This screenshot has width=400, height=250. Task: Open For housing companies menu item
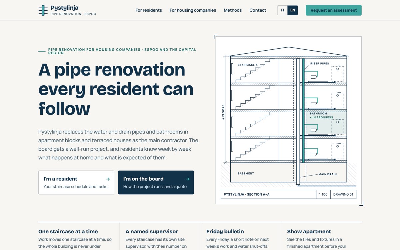point(193,10)
